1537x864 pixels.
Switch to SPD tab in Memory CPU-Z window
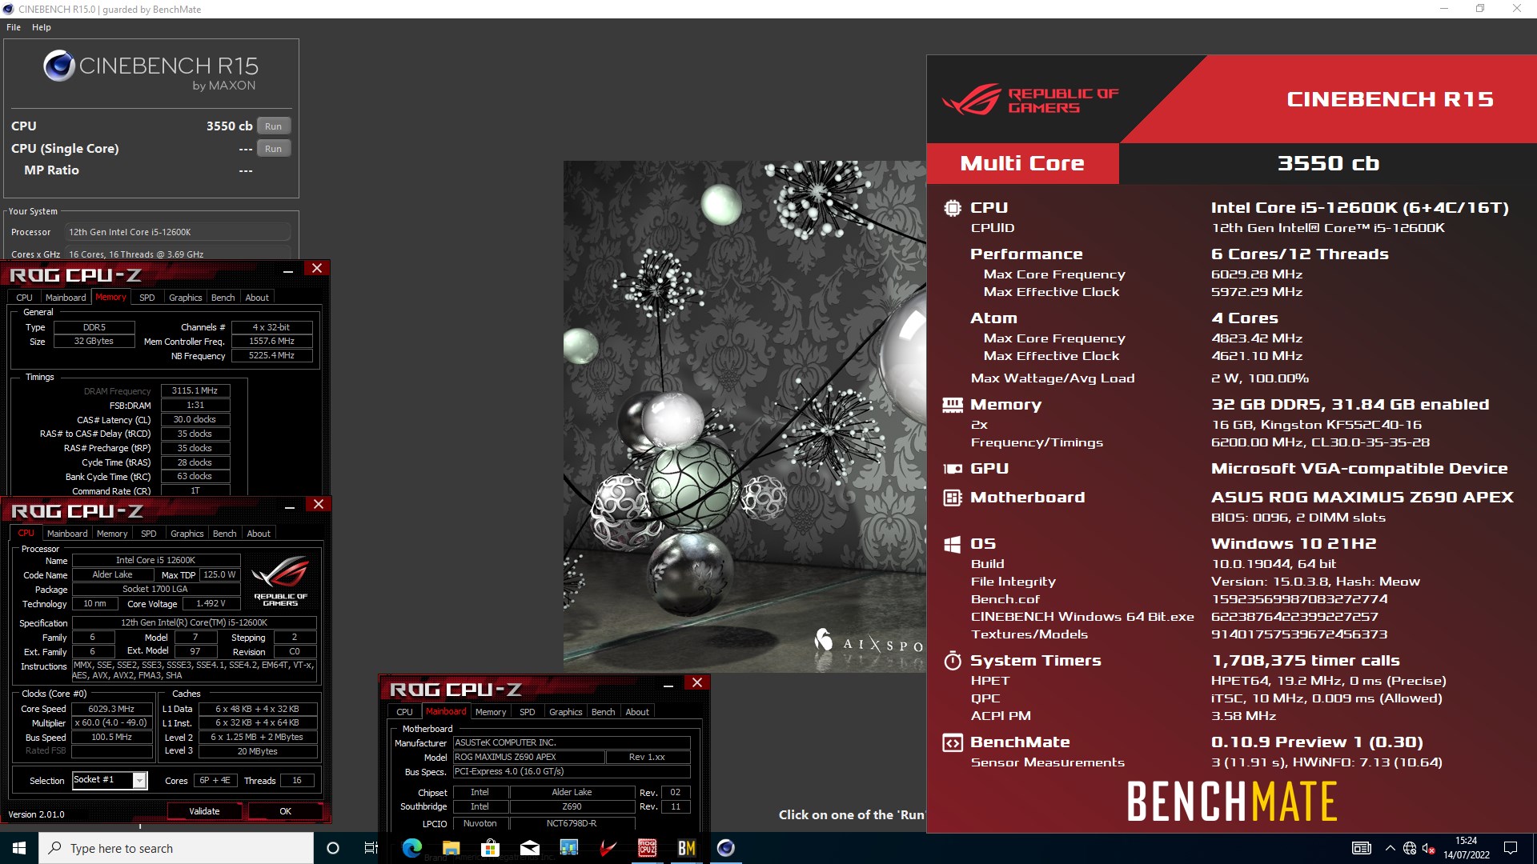click(x=147, y=298)
